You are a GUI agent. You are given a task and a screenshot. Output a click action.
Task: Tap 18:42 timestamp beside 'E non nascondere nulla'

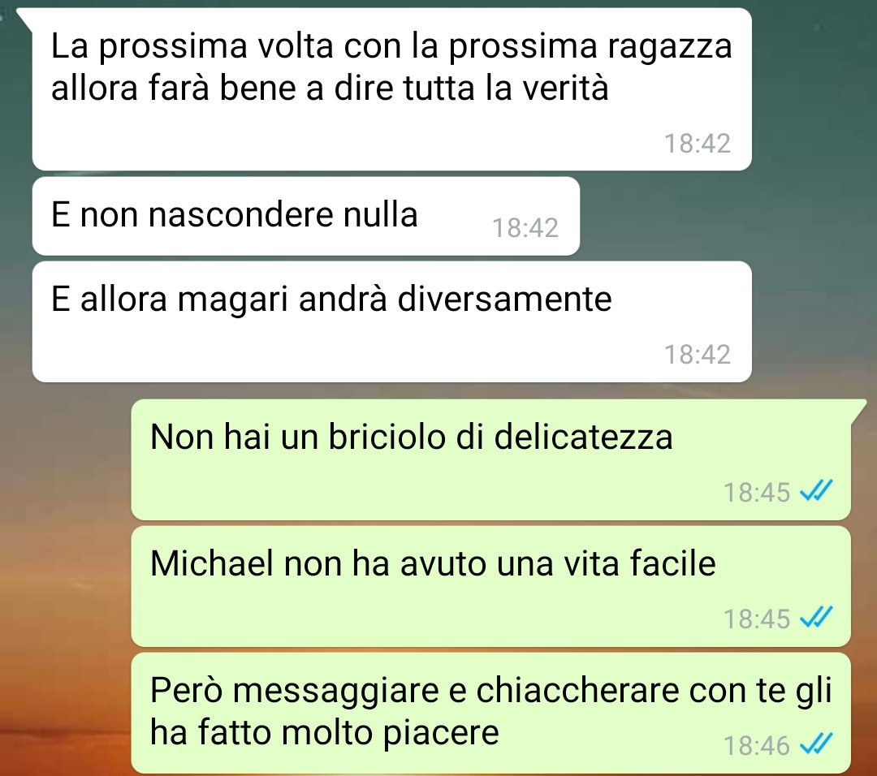click(x=525, y=228)
